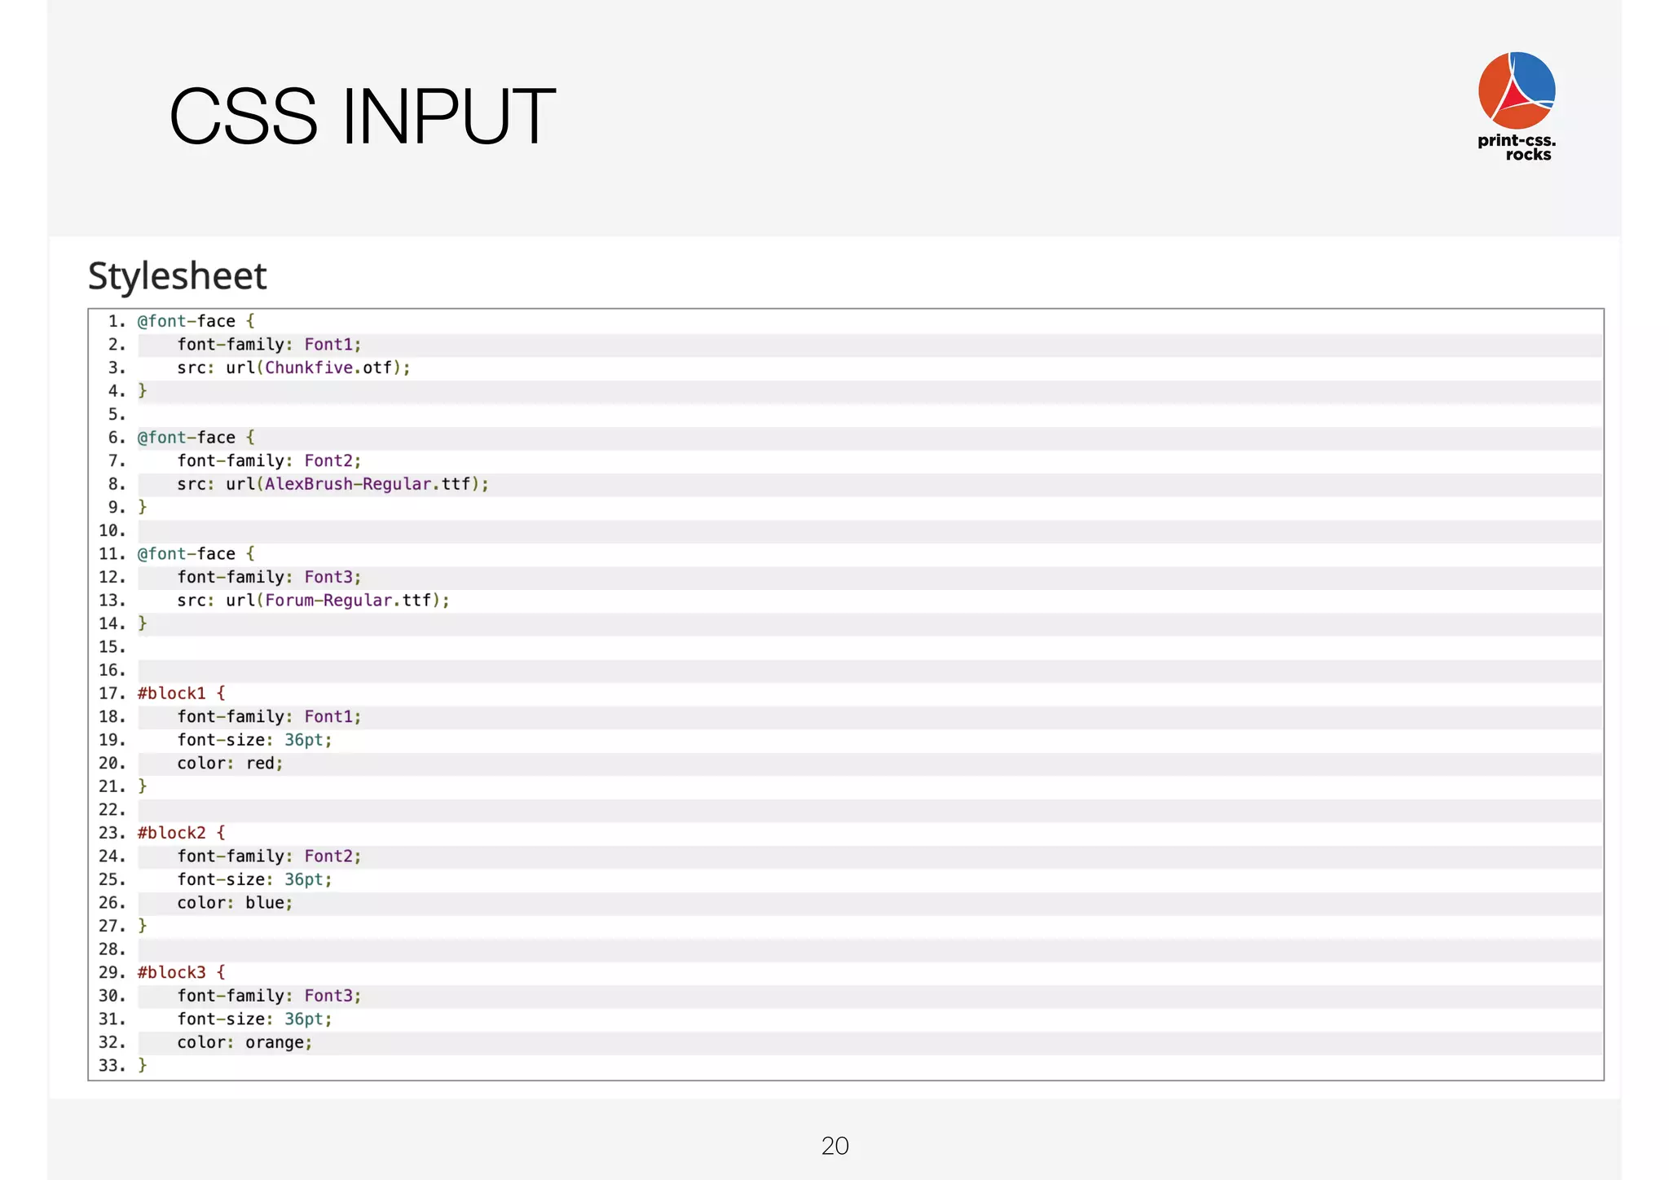Viewport: 1669px width, 1180px height.
Task: Click 'font-family: Font2;' on line 24
Action: pos(269,856)
